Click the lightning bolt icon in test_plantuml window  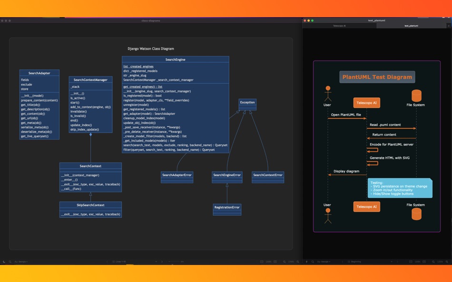[307, 262]
